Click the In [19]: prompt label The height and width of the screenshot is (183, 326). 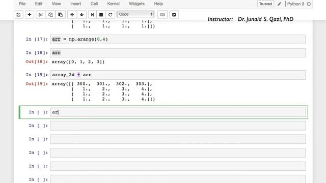point(37,75)
